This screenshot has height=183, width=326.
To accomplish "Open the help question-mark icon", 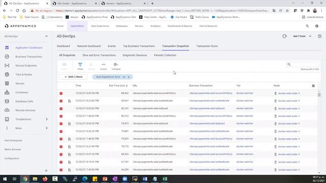I will pos(319,36).
